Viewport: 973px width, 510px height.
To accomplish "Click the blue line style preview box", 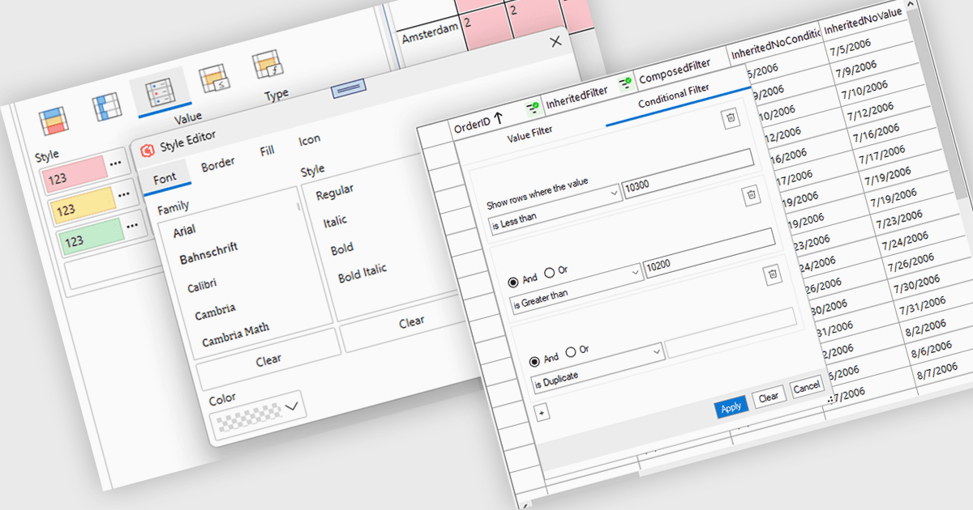I will pyautogui.click(x=349, y=87).
